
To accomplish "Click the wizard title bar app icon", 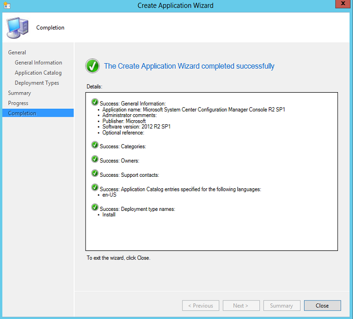I will pos(7,6).
